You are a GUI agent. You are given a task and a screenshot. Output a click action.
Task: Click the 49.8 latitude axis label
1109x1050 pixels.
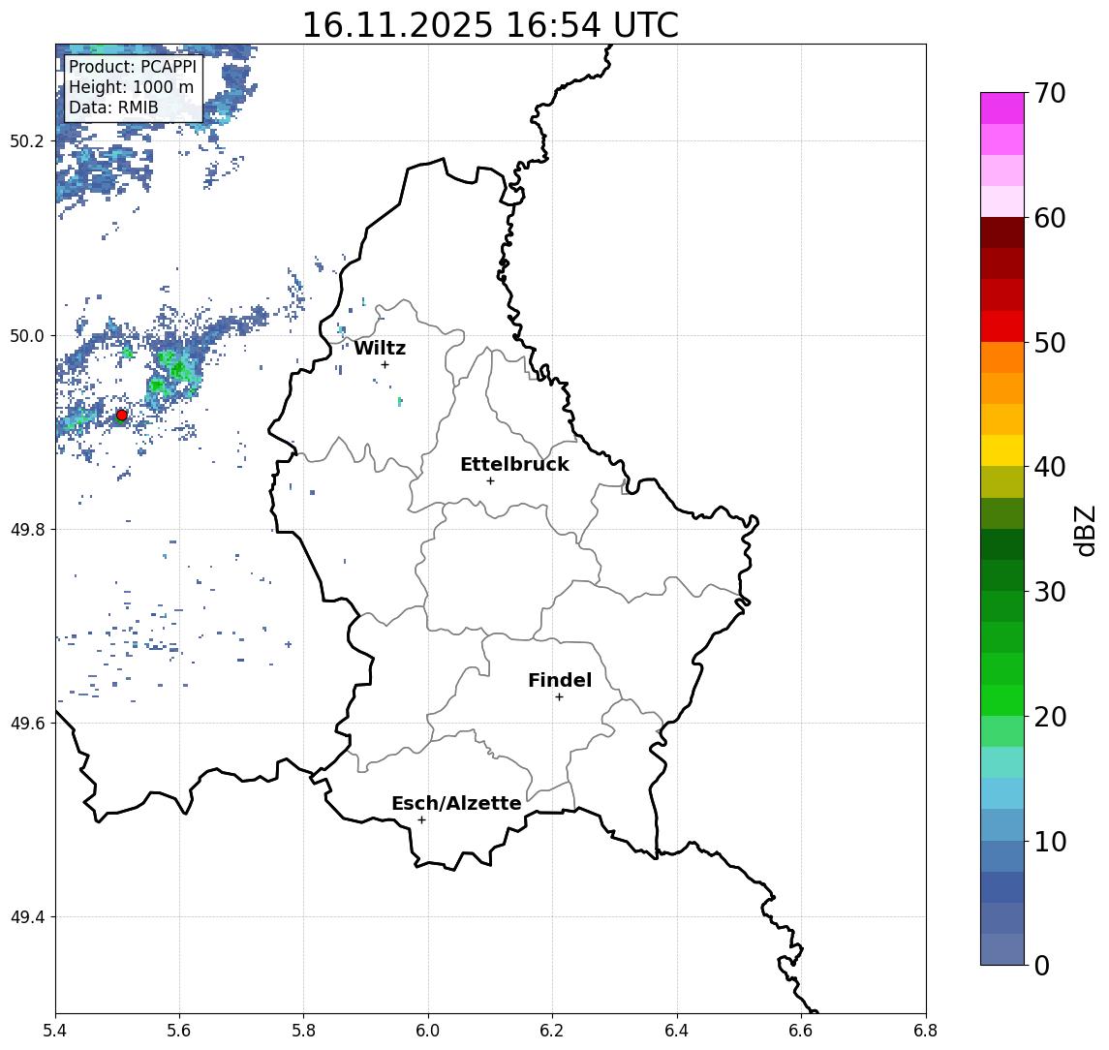27,529
